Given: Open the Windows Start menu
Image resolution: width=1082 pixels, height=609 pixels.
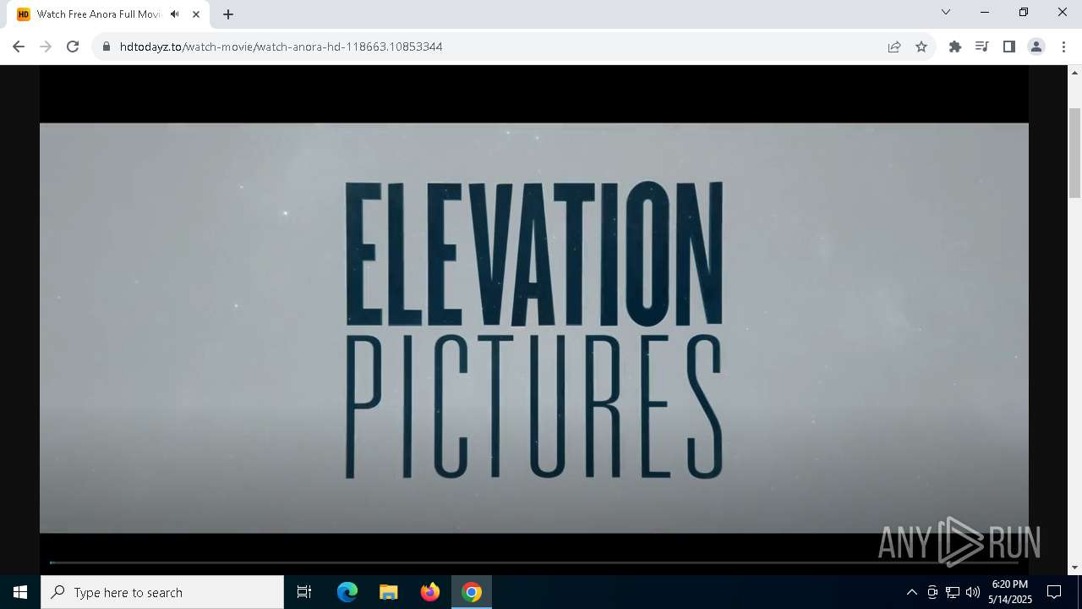Looking at the screenshot, I should pos(20,592).
